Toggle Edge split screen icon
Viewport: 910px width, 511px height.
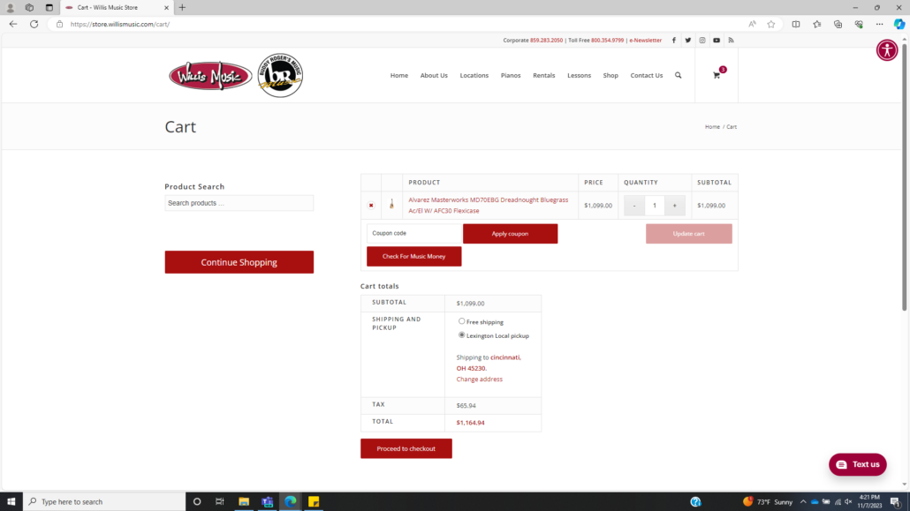(x=796, y=25)
